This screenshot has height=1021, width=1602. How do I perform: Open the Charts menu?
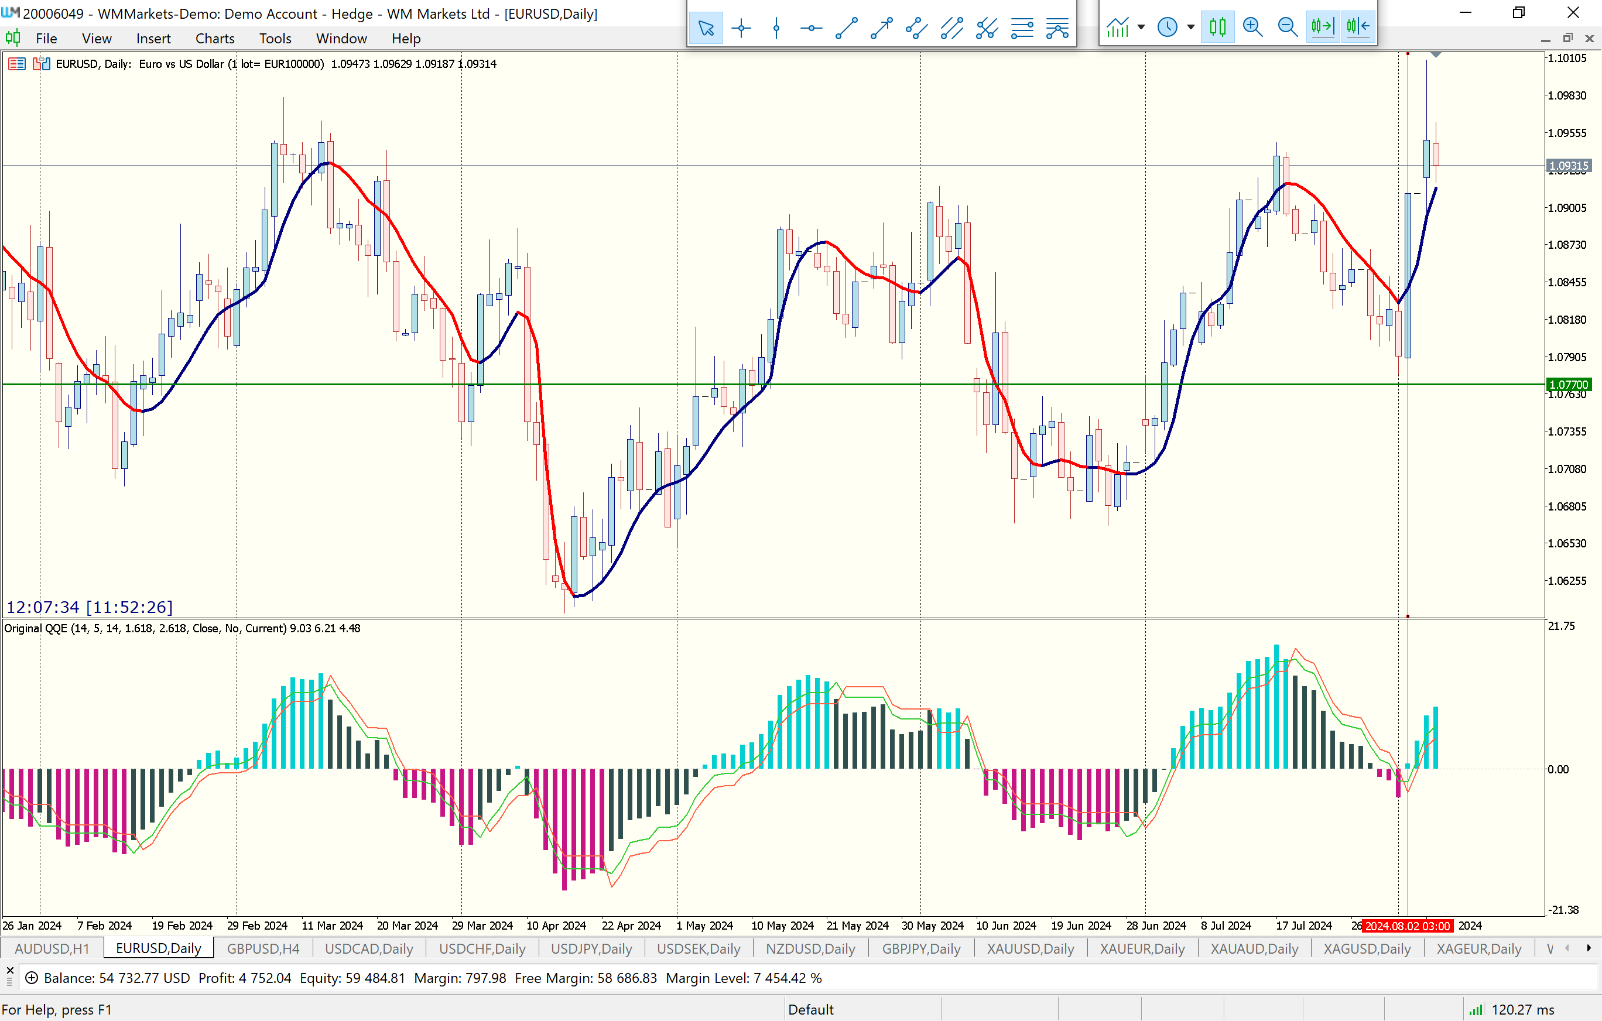[214, 39]
